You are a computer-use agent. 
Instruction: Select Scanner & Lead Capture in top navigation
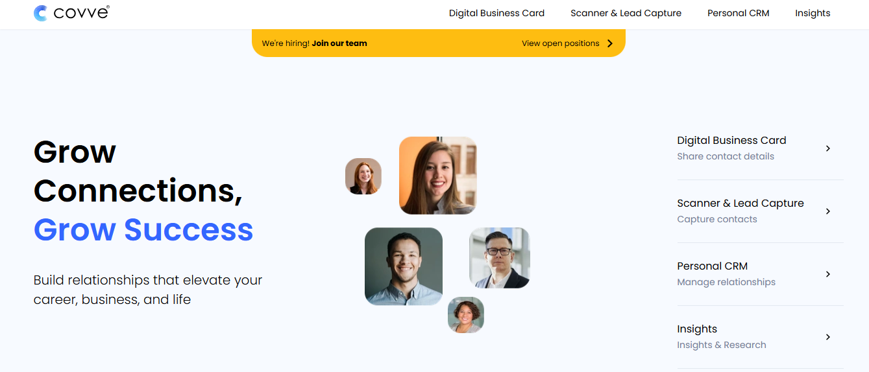626,13
